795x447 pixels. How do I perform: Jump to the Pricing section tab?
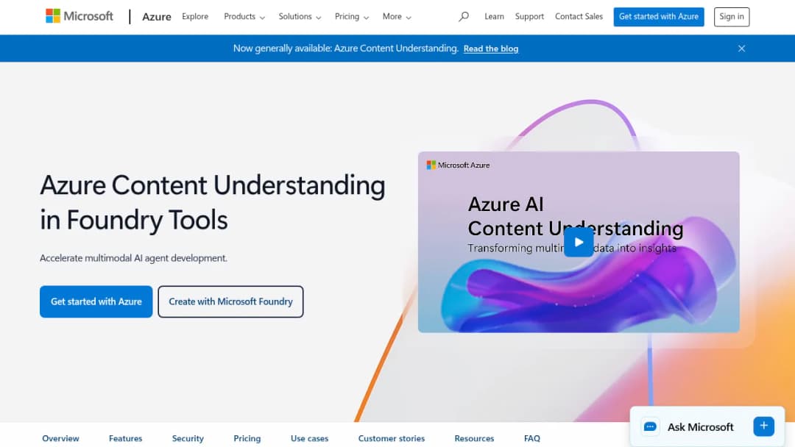(x=247, y=438)
